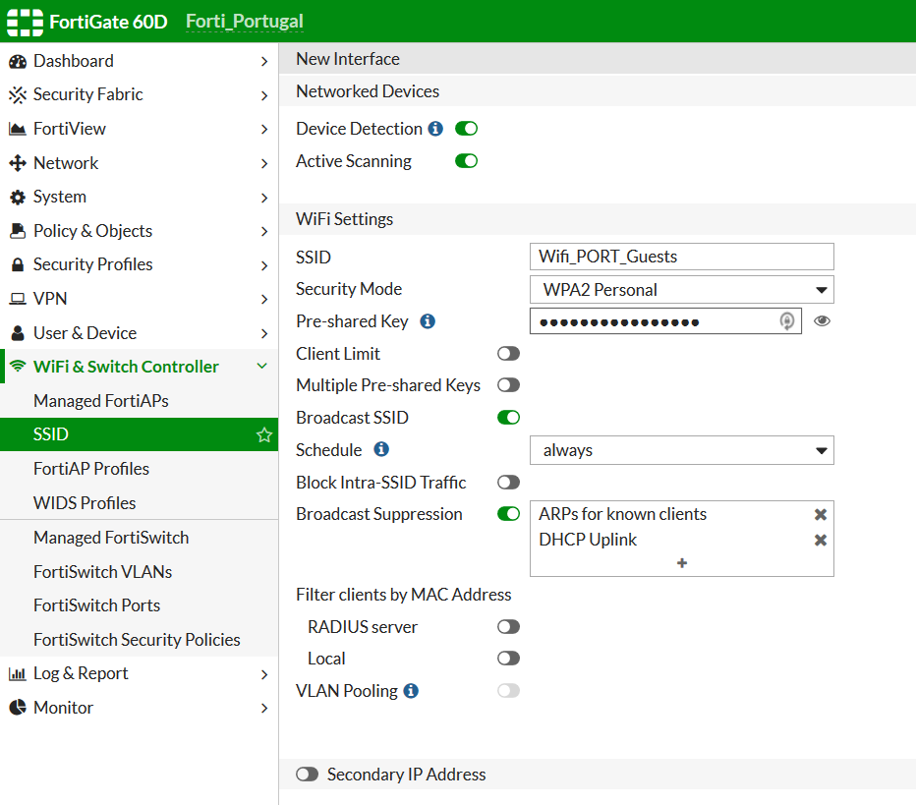The height and width of the screenshot is (805, 916).
Task: Add a broadcast suppression entry with plus
Action: pos(682,563)
